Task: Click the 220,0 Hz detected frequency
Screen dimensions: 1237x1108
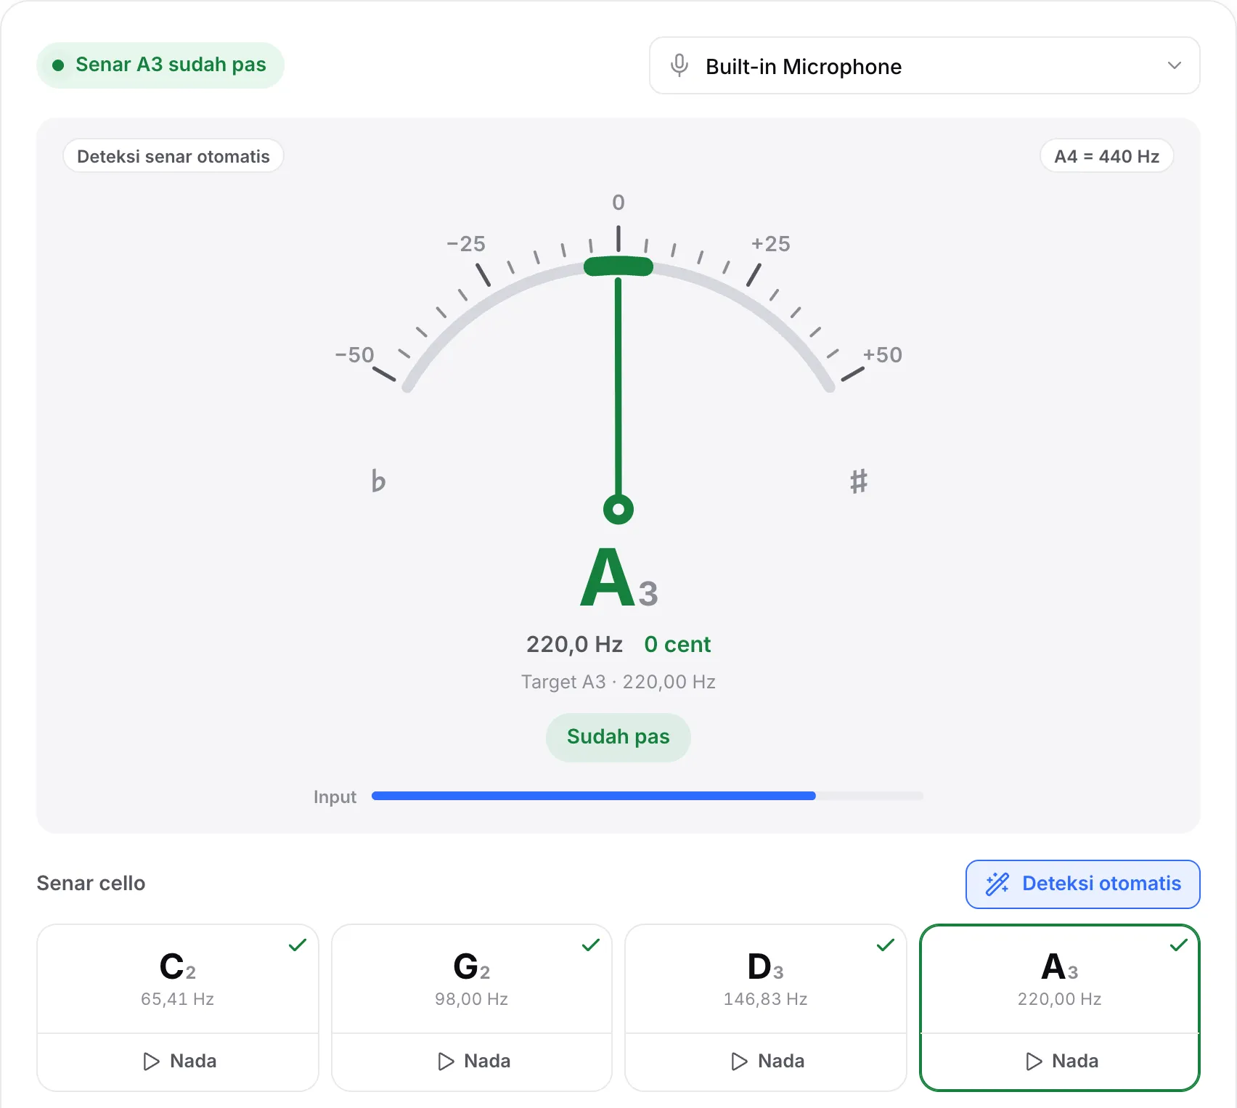Action: pyautogui.click(x=574, y=644)
